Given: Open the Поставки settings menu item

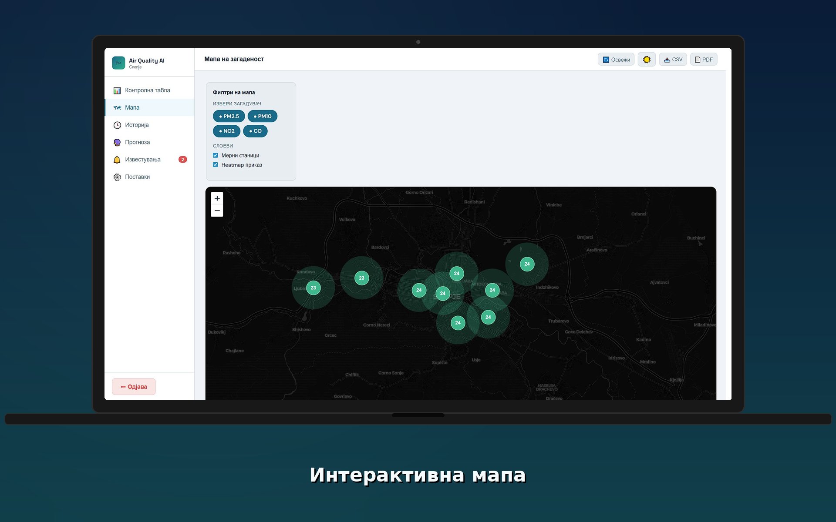Looking at the screenshot, I should tap(149, 177).
